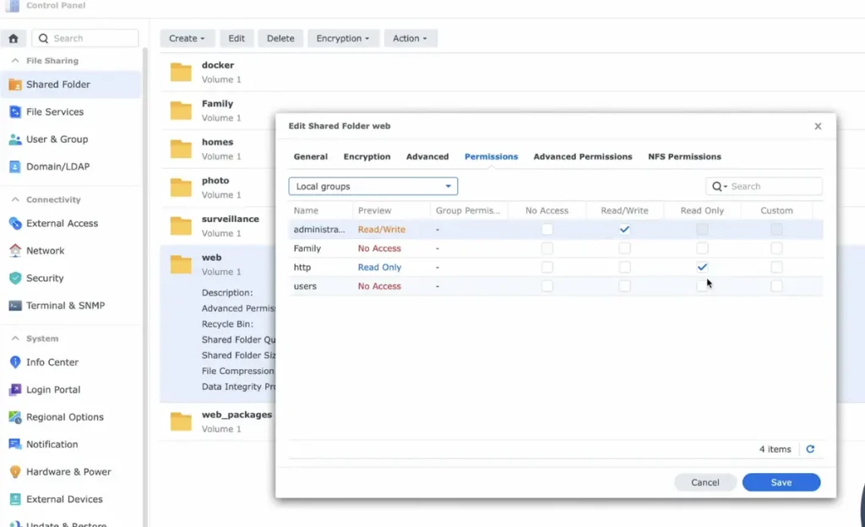Uncheck Read/Write for the administrators group
This screenshot has width=865, height=527.
coord(624,230)
